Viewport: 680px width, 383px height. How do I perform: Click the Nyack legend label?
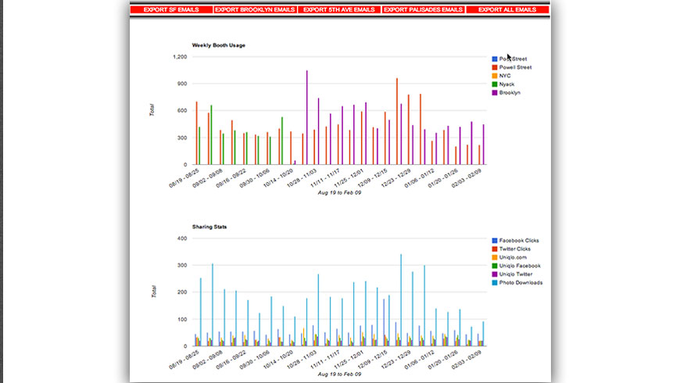pyautogui.click(x=506, y=84)
